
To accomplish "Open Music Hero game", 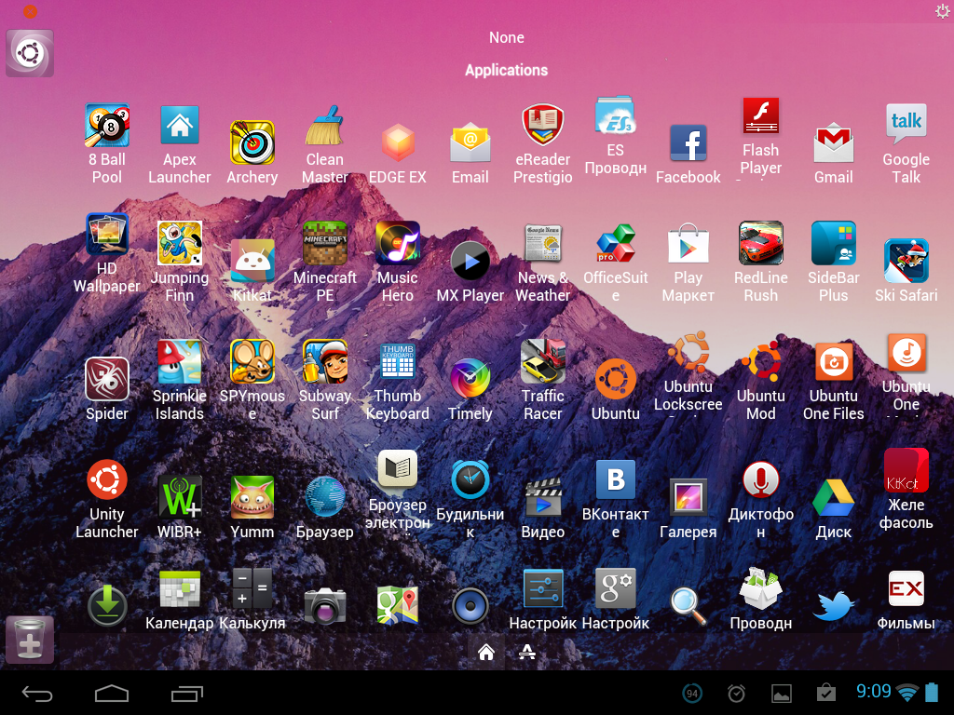I will coord(397,244).
